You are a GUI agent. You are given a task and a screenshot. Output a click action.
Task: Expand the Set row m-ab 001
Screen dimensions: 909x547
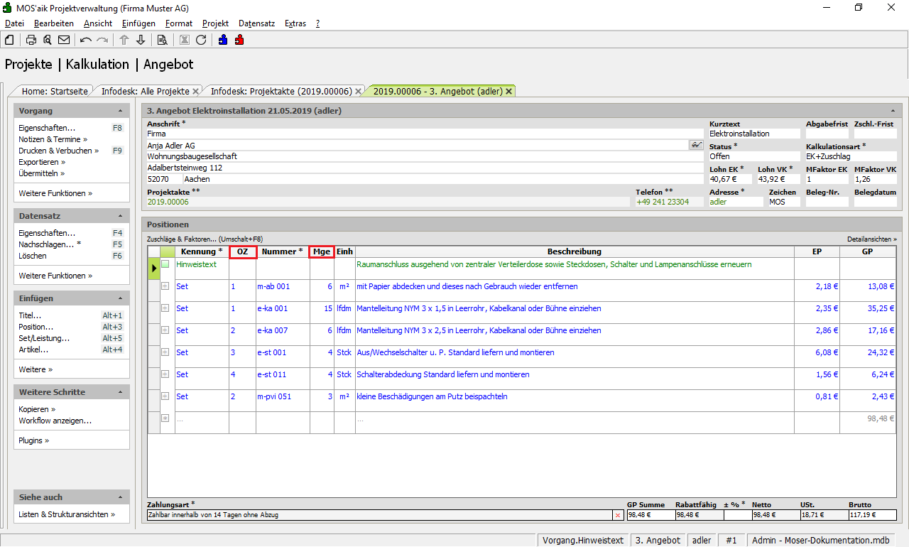click(x=165, y=286)
